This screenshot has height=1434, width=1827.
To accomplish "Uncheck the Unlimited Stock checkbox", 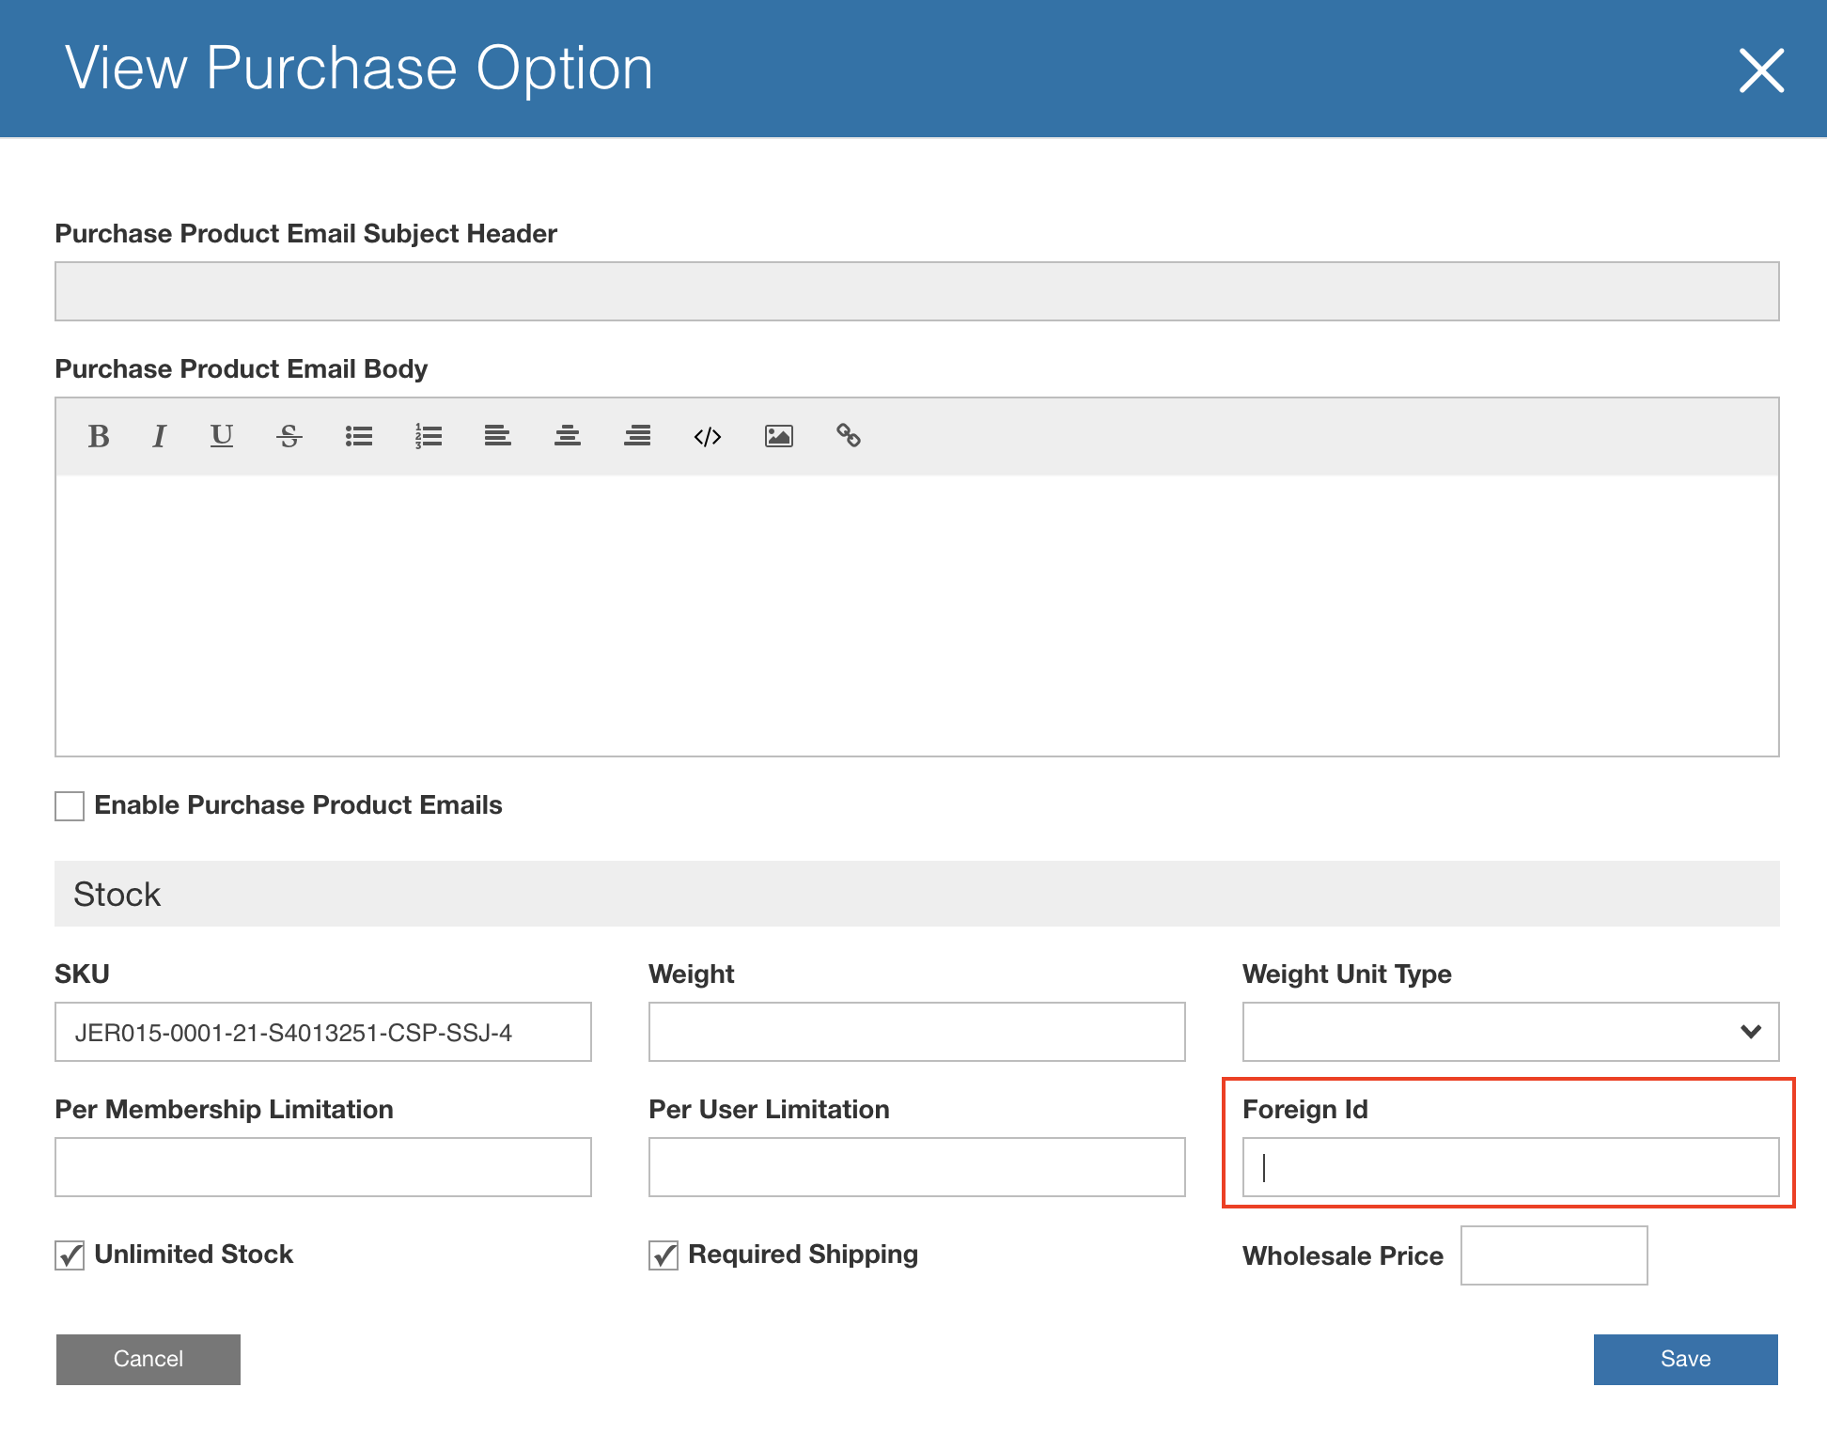I will click(x=70, y=1255).
